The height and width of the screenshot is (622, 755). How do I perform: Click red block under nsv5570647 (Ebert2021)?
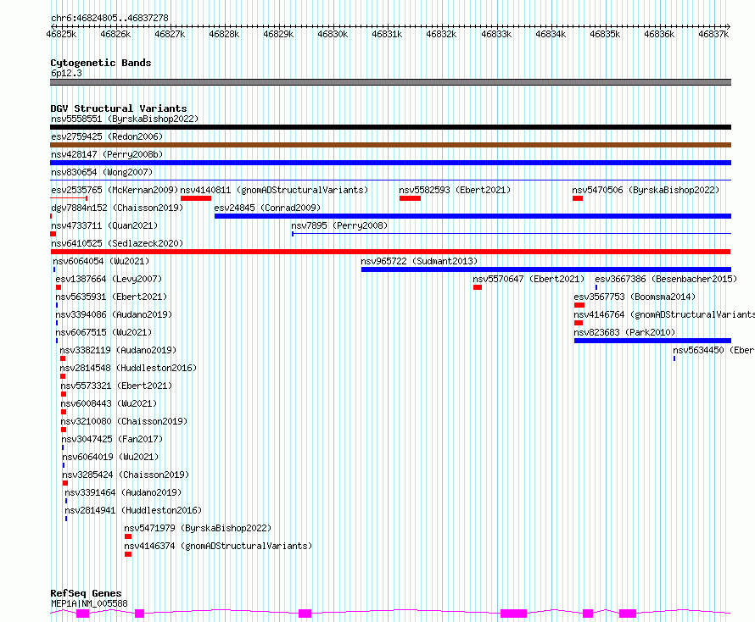(x=478, y=287)
